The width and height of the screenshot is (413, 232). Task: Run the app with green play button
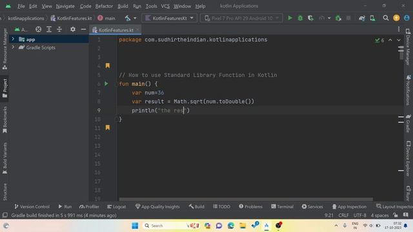pos(290,18)
